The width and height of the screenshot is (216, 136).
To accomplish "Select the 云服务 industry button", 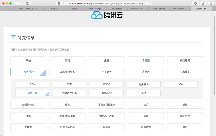I will click(x=28, y=127).
